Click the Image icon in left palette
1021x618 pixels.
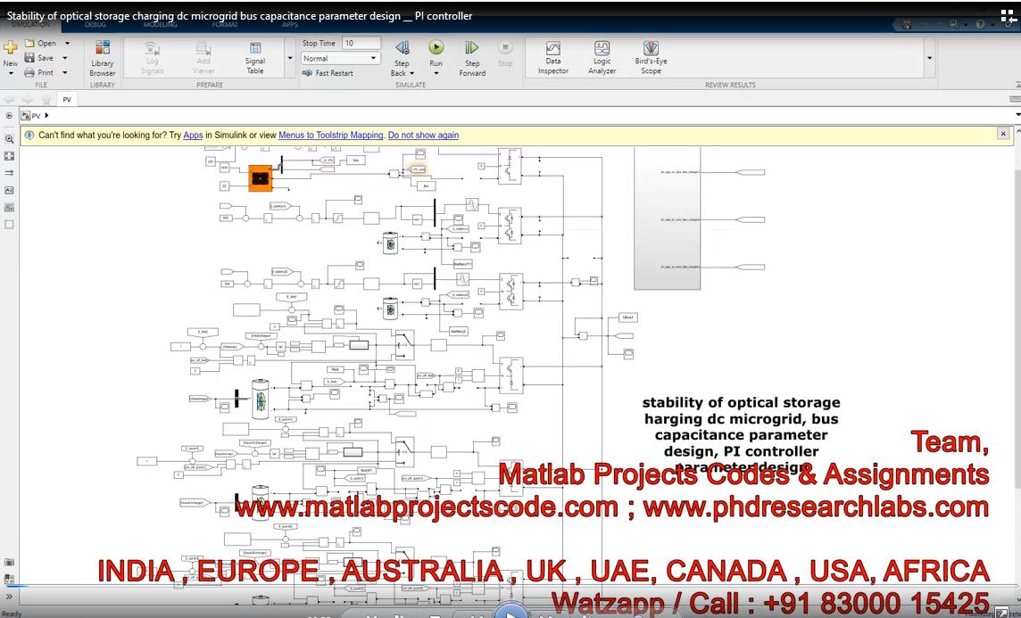coord(9,208)
